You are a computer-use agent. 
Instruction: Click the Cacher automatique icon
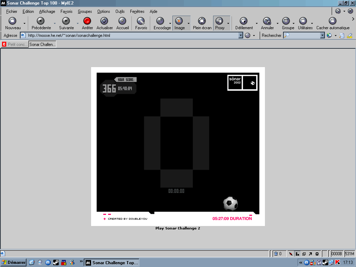[x=333, y=21]
